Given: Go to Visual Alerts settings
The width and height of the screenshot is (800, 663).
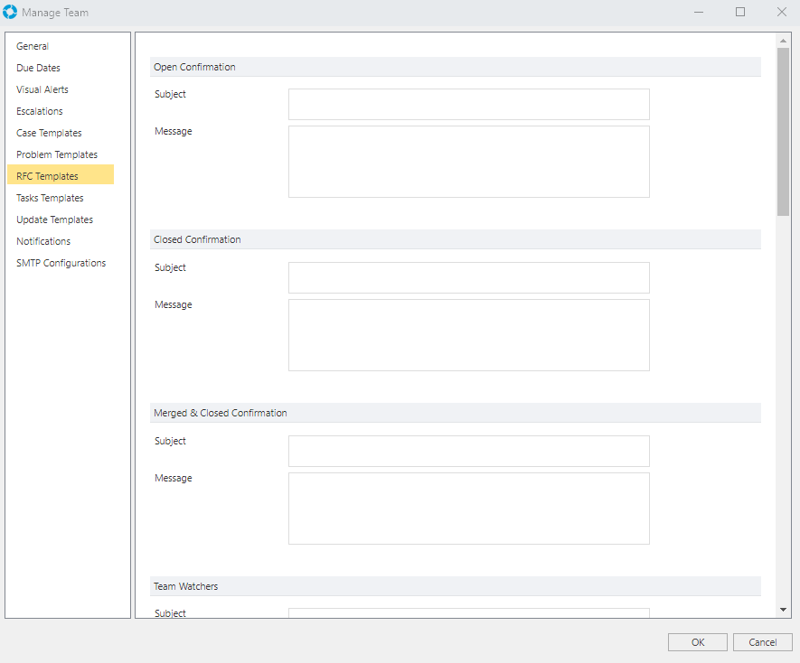Looking at the screenshot, I should pyautogui.click(x=42, y=89).
